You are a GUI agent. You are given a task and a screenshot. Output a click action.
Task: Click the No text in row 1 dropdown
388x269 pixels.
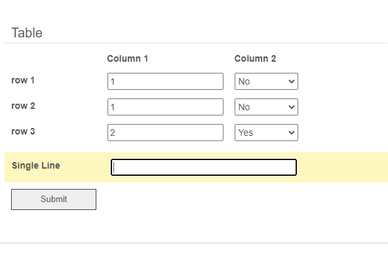coord(244,81)
